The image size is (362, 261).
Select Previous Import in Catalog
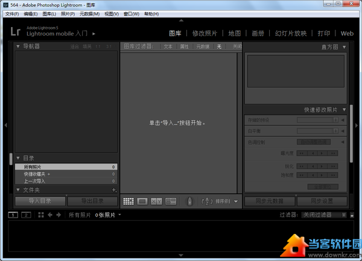click(x=66, y=181)
